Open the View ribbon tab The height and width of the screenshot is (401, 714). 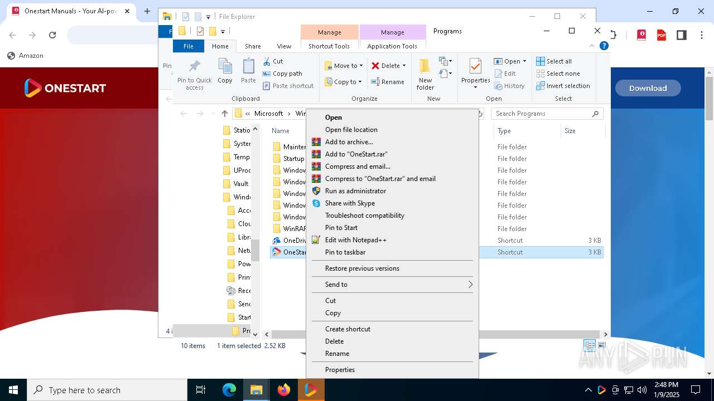coord(284,46)
